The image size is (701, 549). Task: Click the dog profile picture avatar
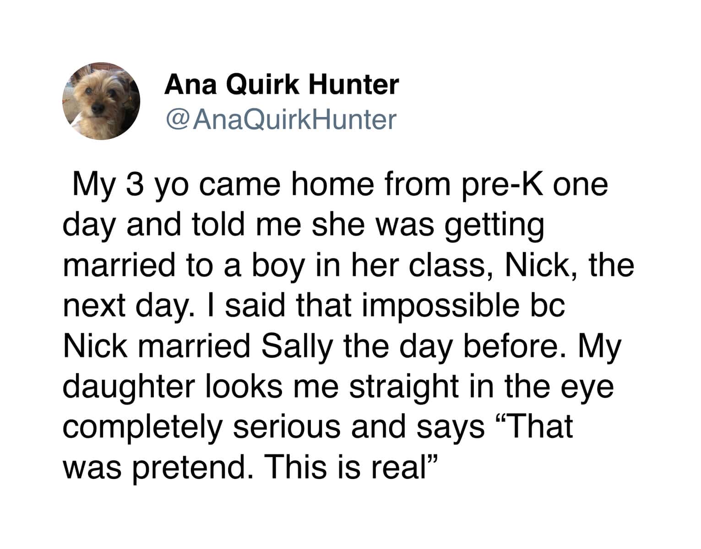coord(101,101)
